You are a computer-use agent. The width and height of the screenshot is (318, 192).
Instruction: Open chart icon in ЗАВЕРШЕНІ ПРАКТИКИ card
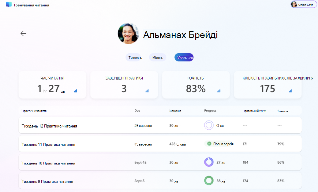click(147, 91)
